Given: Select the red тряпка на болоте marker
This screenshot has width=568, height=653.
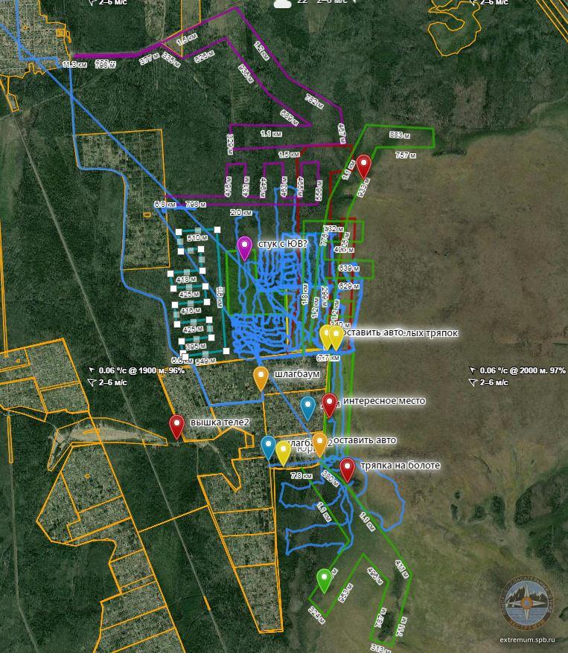Looking at the screenshot, I should 347,469.
